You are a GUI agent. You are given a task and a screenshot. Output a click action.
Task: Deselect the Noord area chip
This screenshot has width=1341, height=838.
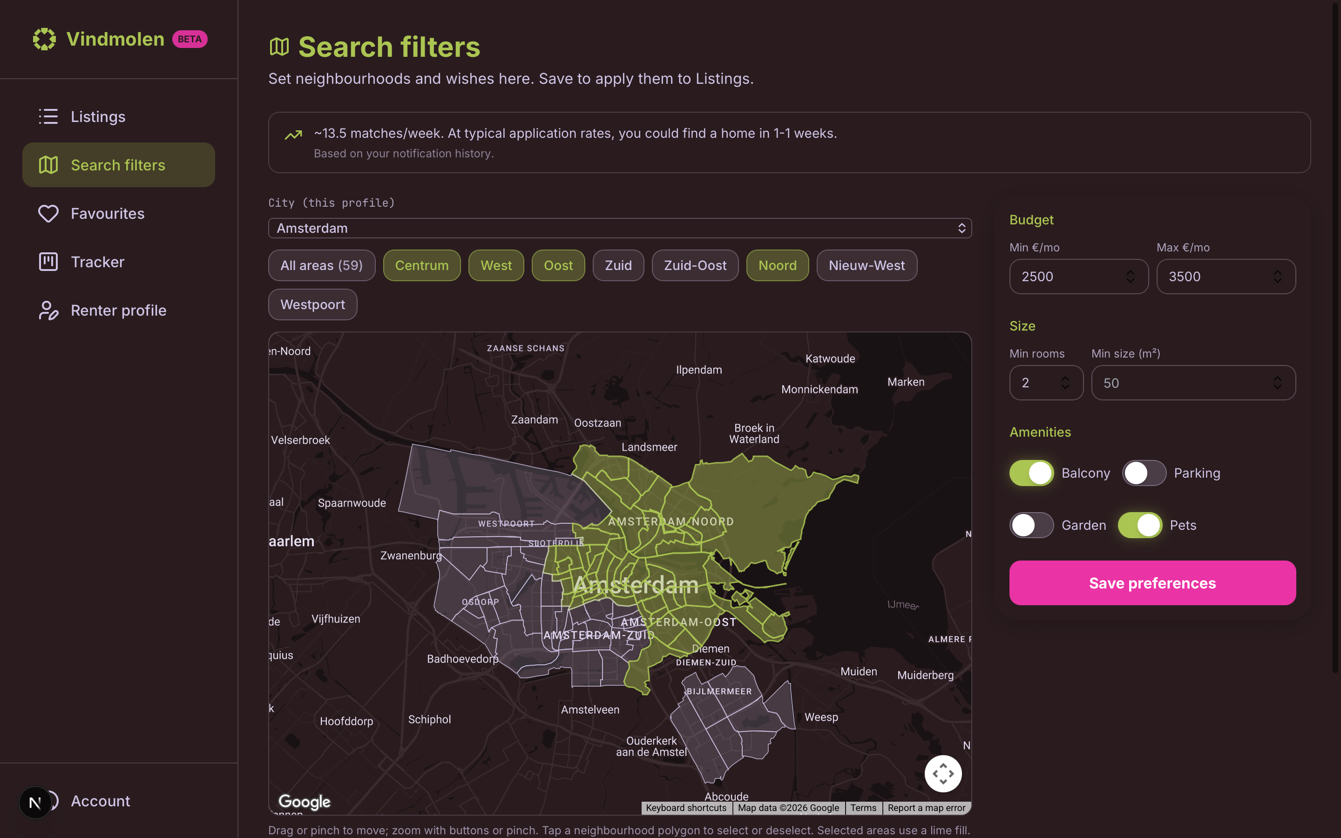(x=777, y=265)
